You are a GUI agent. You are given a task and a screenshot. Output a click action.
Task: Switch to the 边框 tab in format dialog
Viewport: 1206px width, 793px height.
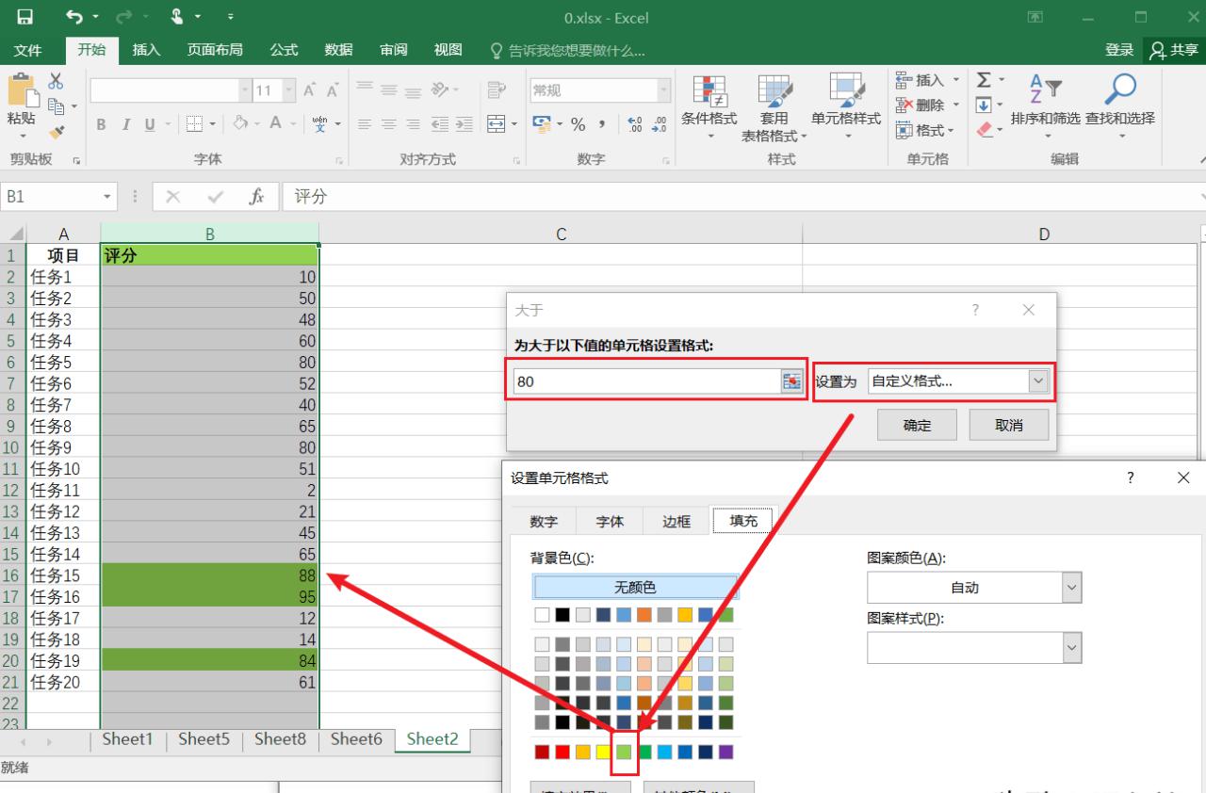pyautogui.click(x=676, y=521)
